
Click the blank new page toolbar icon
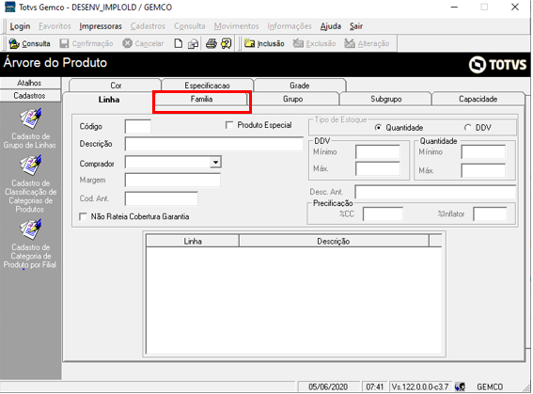click(178, 43)
